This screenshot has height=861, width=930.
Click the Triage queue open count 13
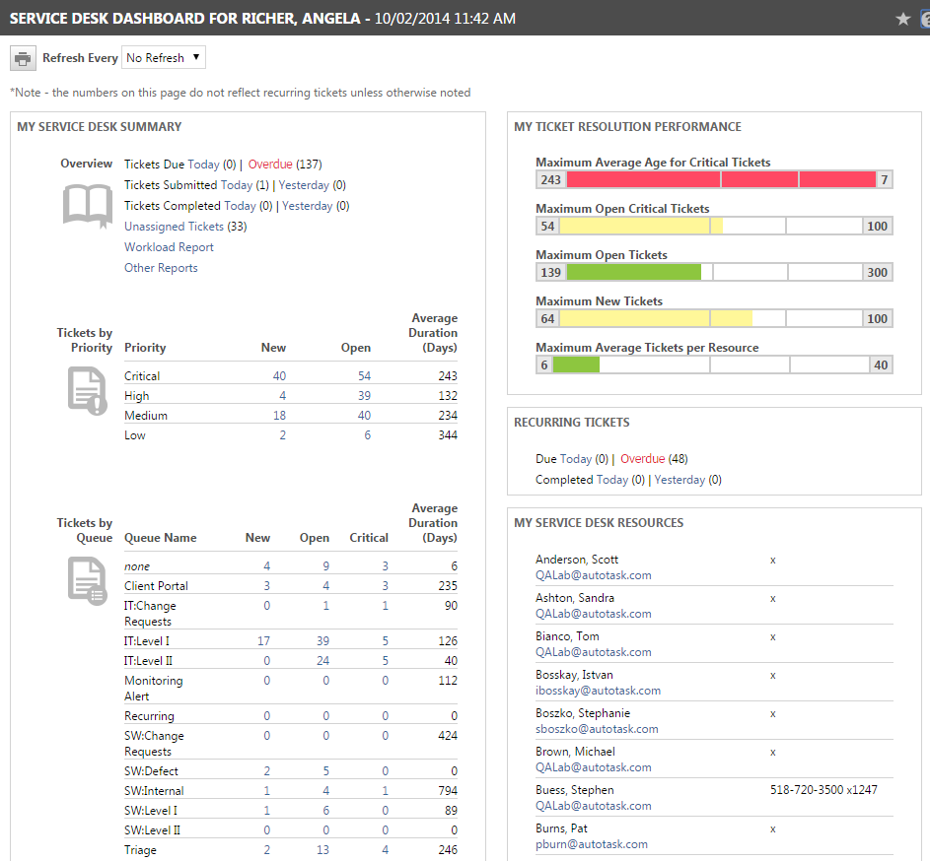click(x=322, y=850)
